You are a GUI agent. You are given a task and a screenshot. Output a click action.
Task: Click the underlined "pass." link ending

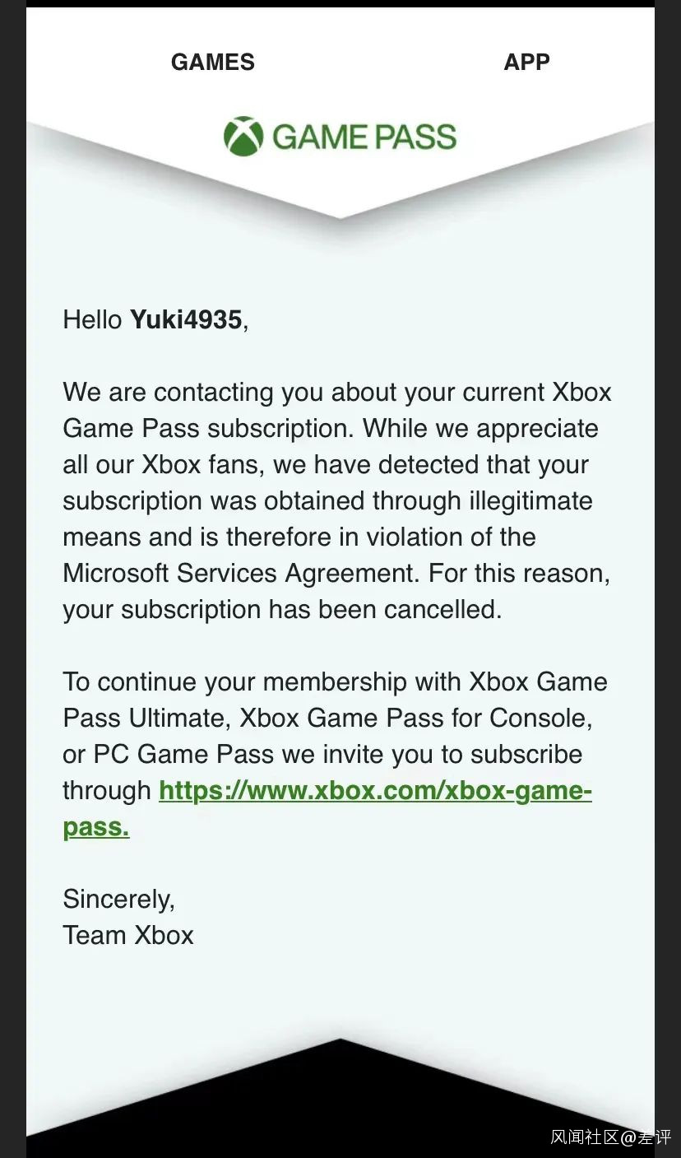coord(96,827)
